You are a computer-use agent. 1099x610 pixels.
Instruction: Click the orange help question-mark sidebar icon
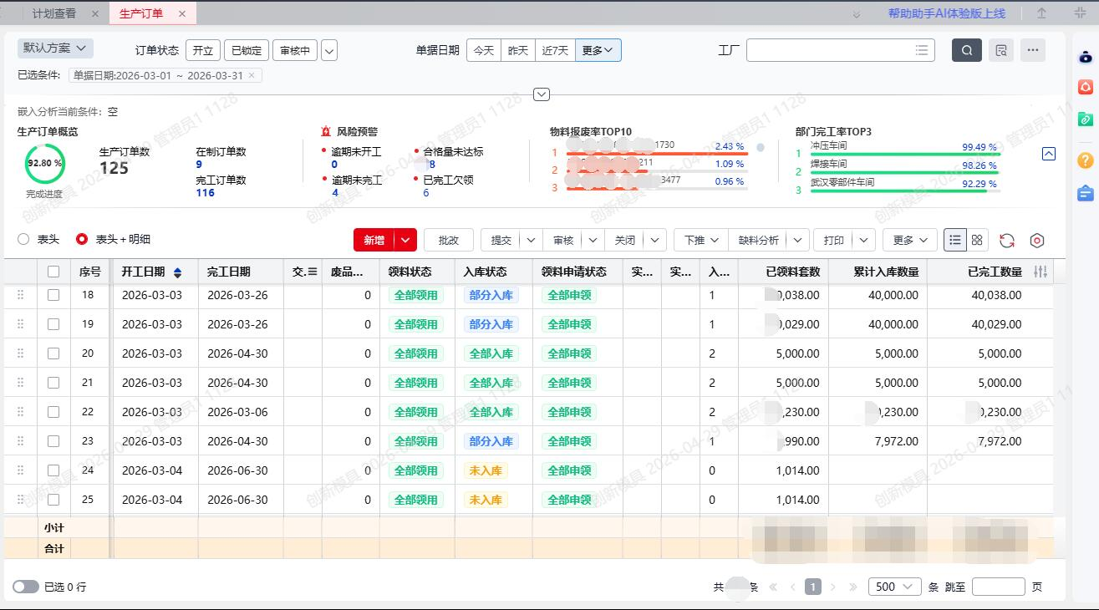pyautogui.click(x=1085, y=160)
